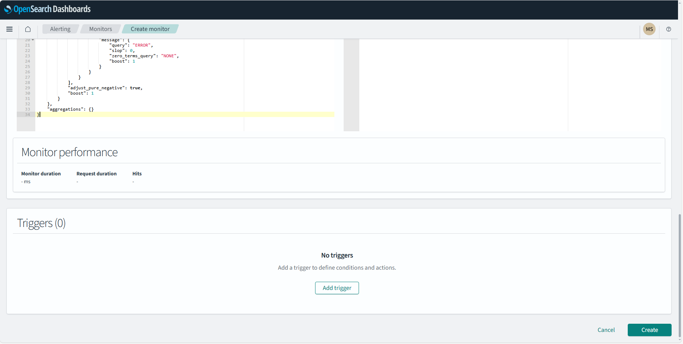Click line number 29 in editor gutter

pyautogui.click(x=27, y=88)
